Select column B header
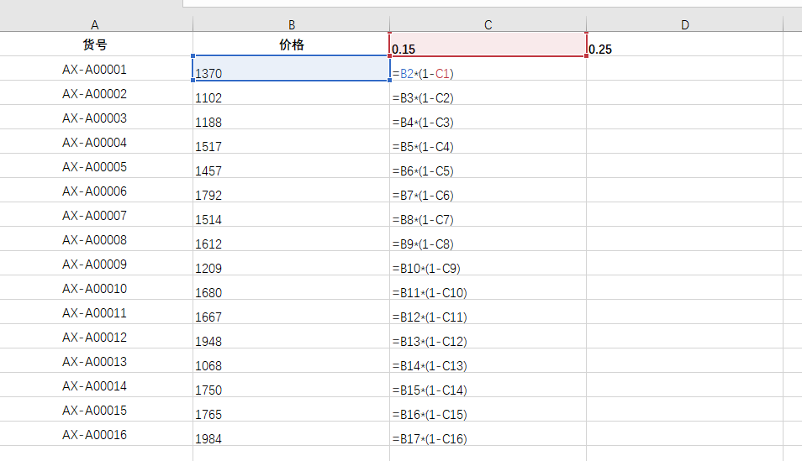 tap(292, 24)
